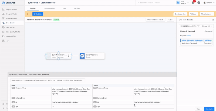
Task: Open Data Quality Studio from sidebar
Action: pyautogui.click(x=13, y=32)
